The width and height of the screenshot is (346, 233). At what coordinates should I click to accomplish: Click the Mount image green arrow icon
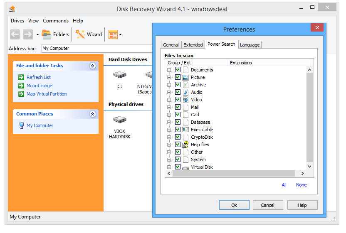click(x=21, y=86)
